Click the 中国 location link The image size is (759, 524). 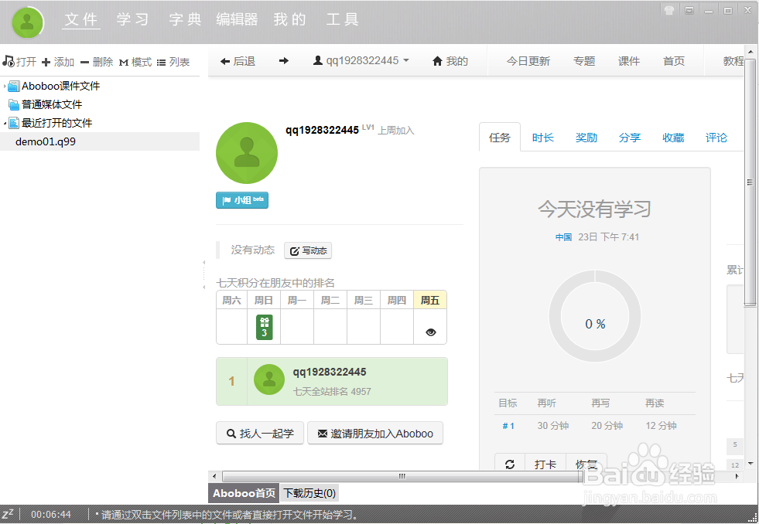point(563,236)
